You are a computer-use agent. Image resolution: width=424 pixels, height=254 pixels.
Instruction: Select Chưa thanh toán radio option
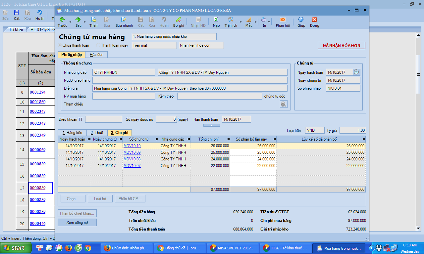(60, 45)
